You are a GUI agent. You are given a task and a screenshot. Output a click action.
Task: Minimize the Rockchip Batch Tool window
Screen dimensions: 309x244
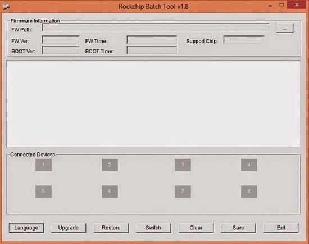[x=270, y=6]
